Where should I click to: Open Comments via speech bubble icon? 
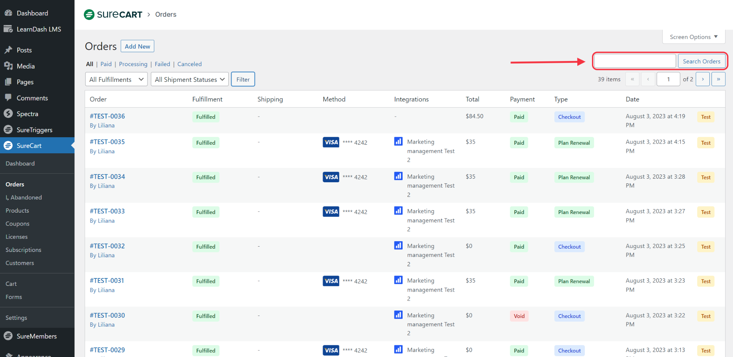pyautogui.click(x=8, y=98)
